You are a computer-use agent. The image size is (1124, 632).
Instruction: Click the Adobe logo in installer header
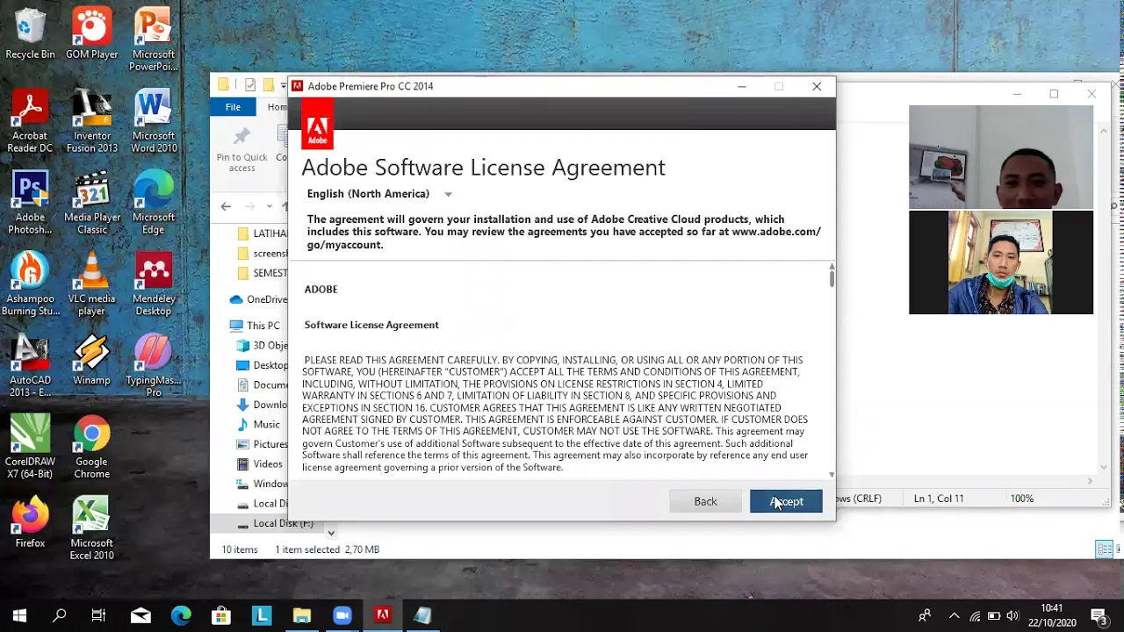[x=317, y=125]
